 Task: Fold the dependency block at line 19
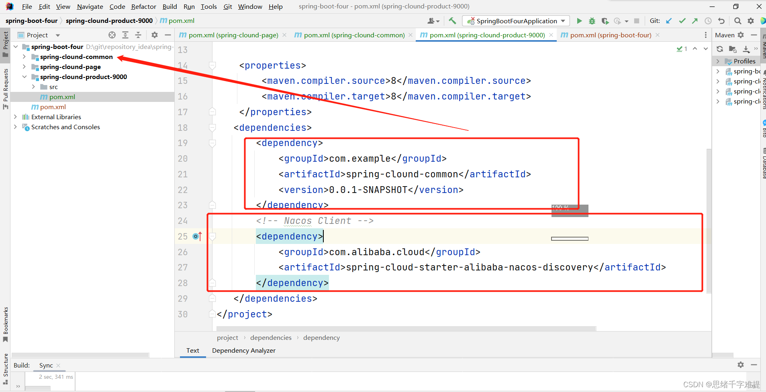tap(212, 143)
